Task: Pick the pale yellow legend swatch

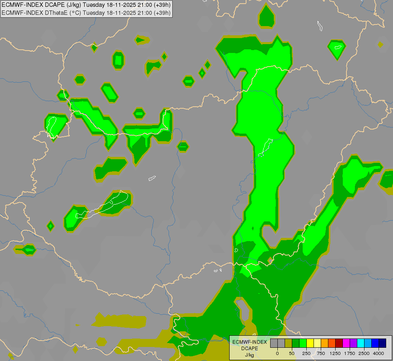Action: coord(318,343)
